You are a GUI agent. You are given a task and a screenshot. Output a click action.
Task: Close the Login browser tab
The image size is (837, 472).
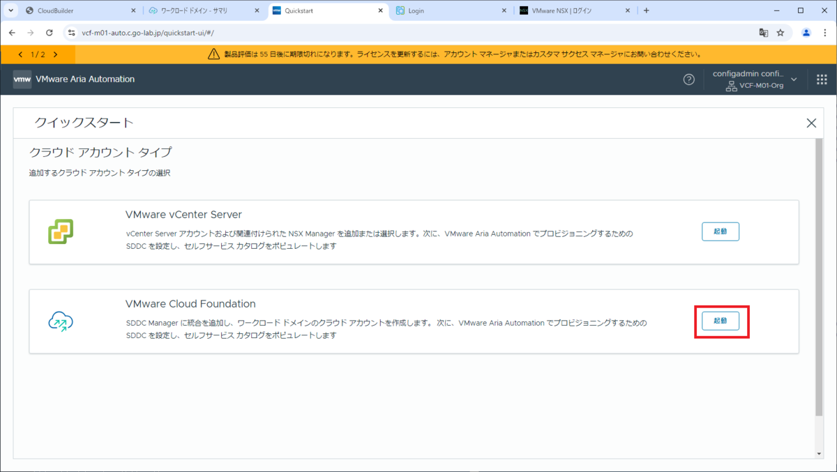pyautogui.click(x=504, y=10)
